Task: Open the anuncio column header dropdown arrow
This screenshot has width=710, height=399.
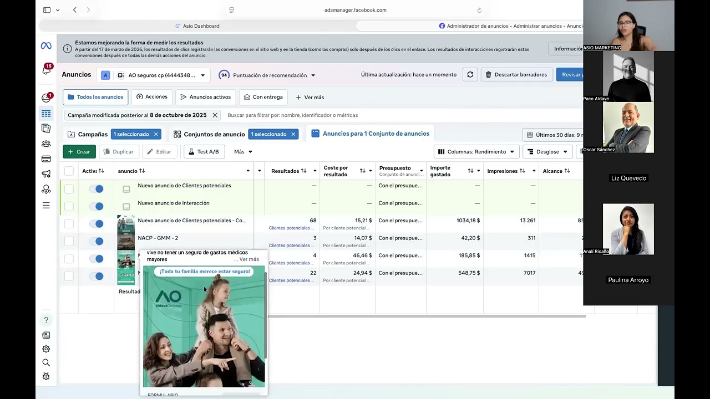Action: click(x=248, y=171)
